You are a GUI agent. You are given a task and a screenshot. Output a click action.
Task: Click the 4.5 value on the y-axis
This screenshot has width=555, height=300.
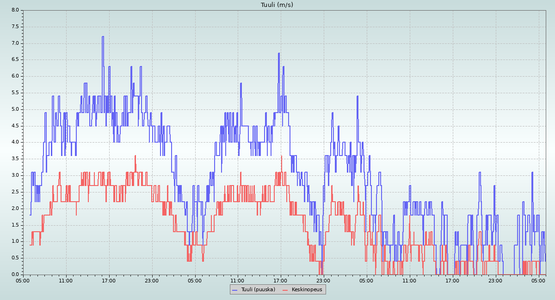pos(15,126)
